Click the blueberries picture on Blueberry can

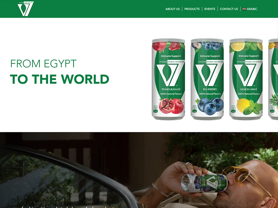point(211,106)
